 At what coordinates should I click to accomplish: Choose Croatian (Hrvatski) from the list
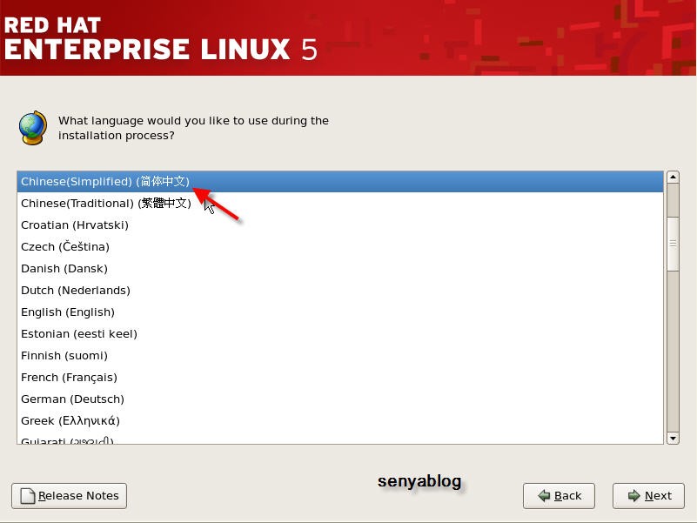[340, 225]
